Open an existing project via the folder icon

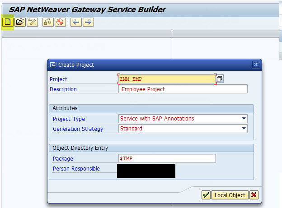tap(20, 22)
